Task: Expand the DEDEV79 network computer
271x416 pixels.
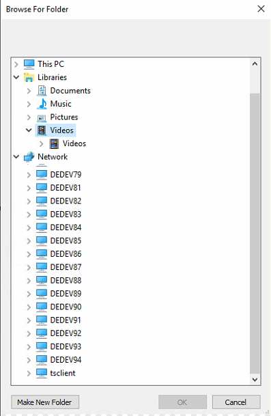Action: click(29, 175)
